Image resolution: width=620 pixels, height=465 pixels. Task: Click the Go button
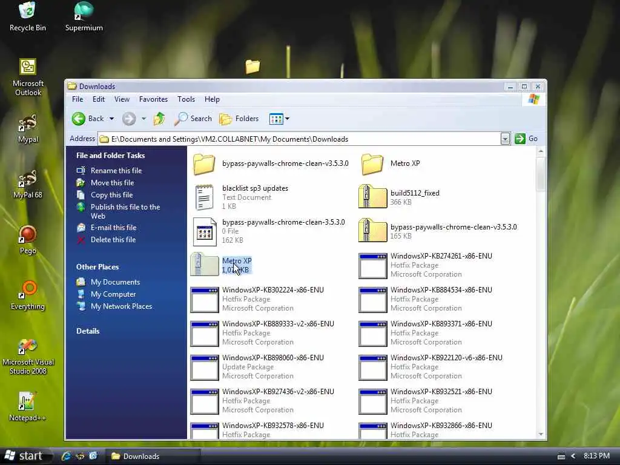point(526,139)
